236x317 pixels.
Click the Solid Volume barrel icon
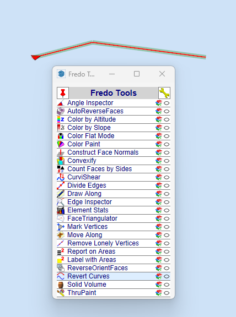pyautogui.click(x=61, y=285)
